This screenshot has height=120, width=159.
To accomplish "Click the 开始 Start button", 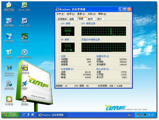I will [x=10, y=115].
